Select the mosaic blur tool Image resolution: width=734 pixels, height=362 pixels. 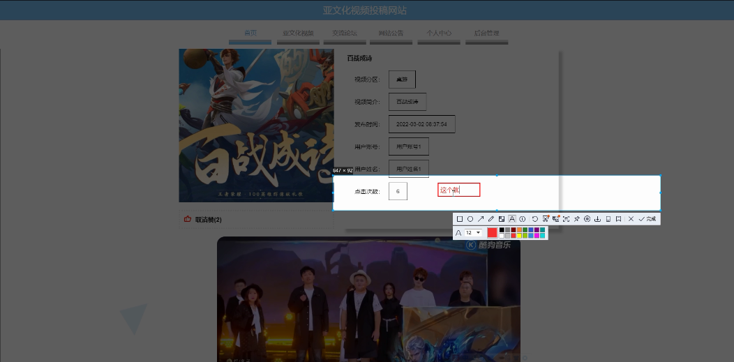click(502, 219)
